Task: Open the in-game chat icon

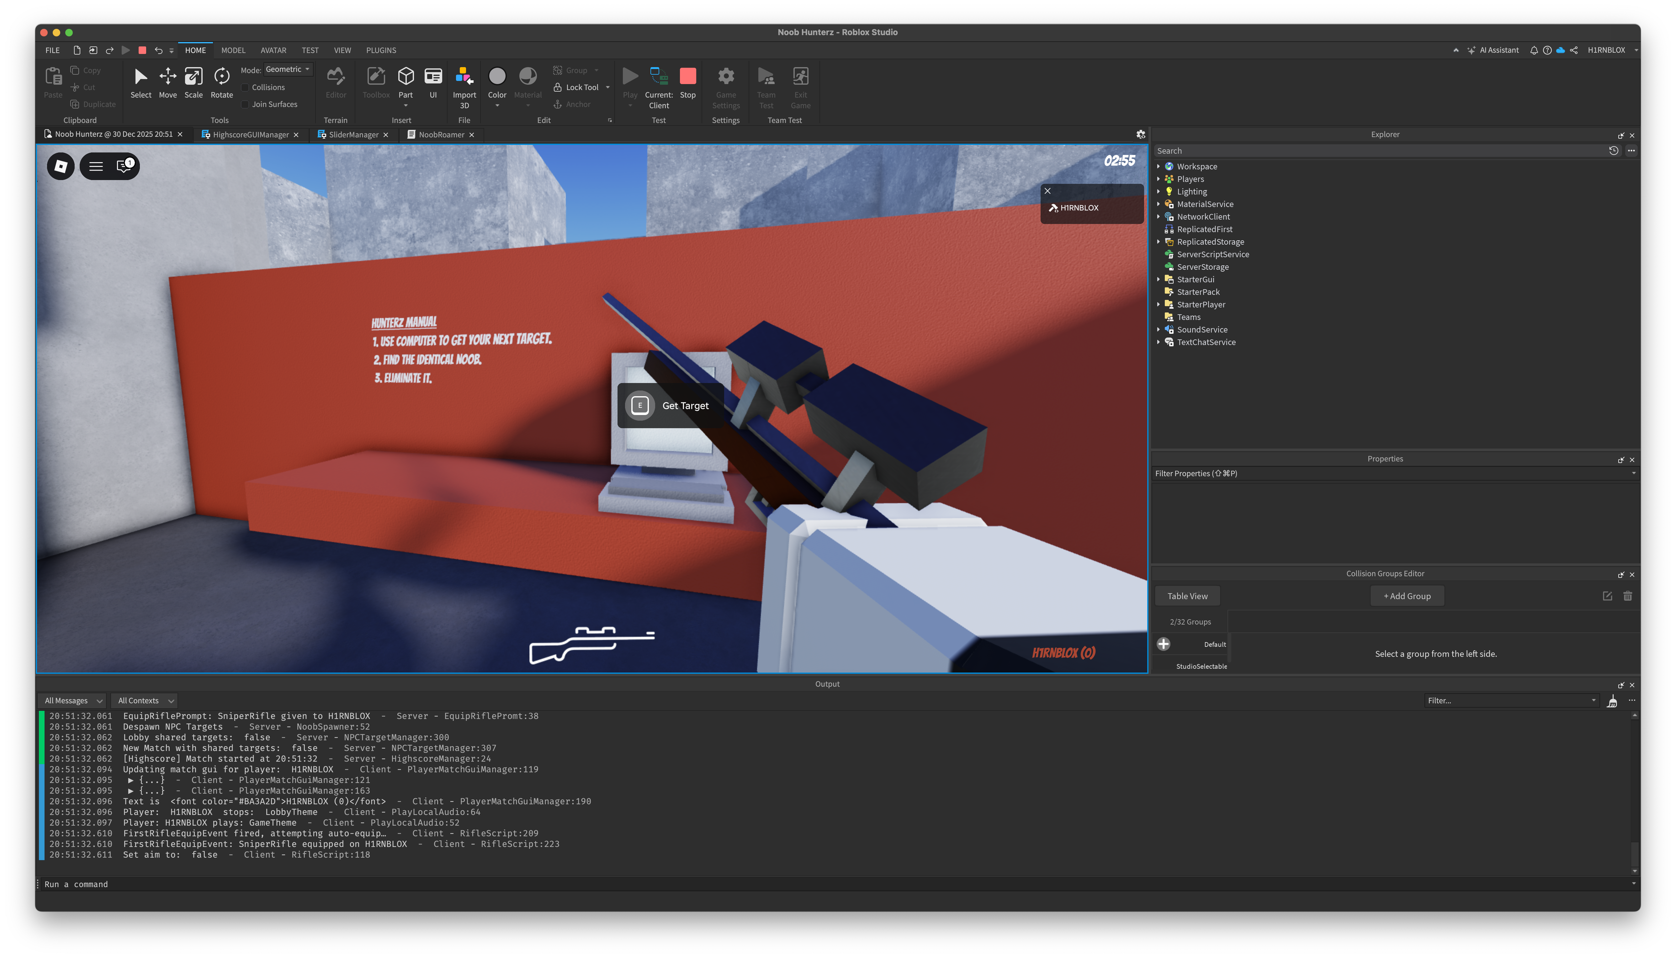Action: [124, 166]
